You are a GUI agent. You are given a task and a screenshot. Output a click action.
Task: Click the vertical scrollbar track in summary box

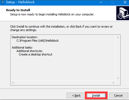click(x=118, y=58)
